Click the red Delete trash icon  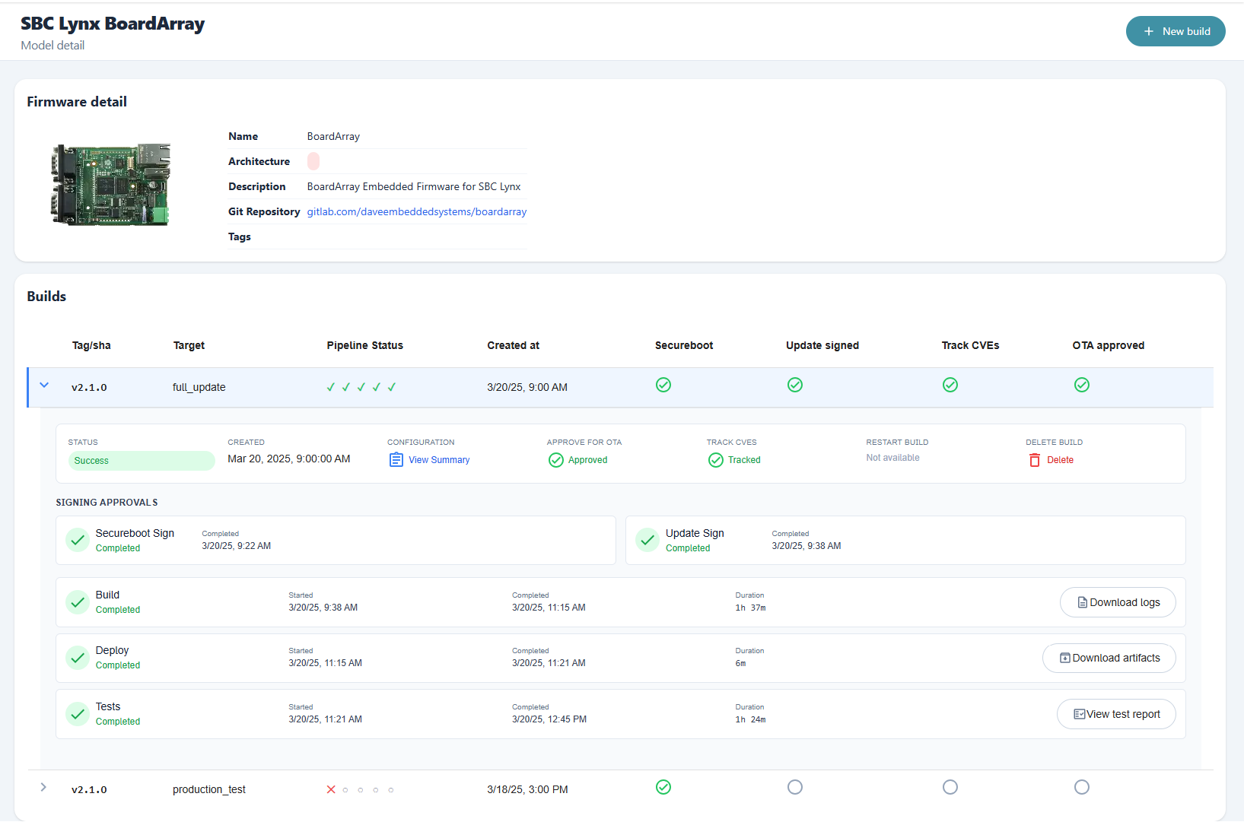[x=1034, y=460]
